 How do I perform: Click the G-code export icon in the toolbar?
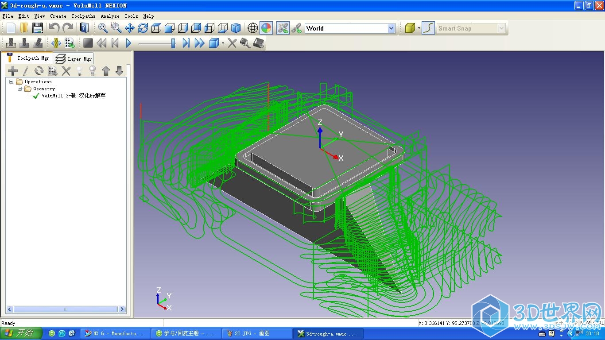[x=69, y=43]
